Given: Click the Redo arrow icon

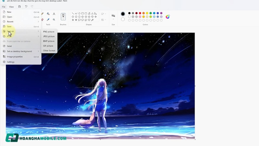Looking at the screenshot, I should coord(32,6).
